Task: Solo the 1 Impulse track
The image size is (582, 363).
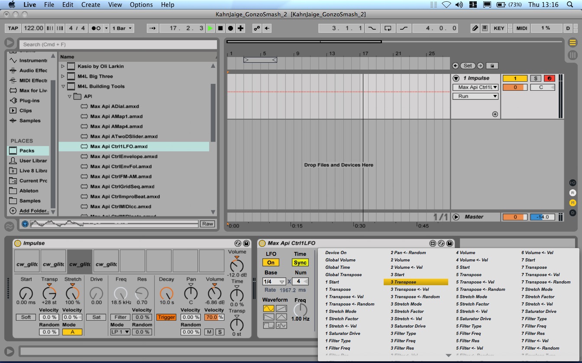Action: tap(536, 78)
